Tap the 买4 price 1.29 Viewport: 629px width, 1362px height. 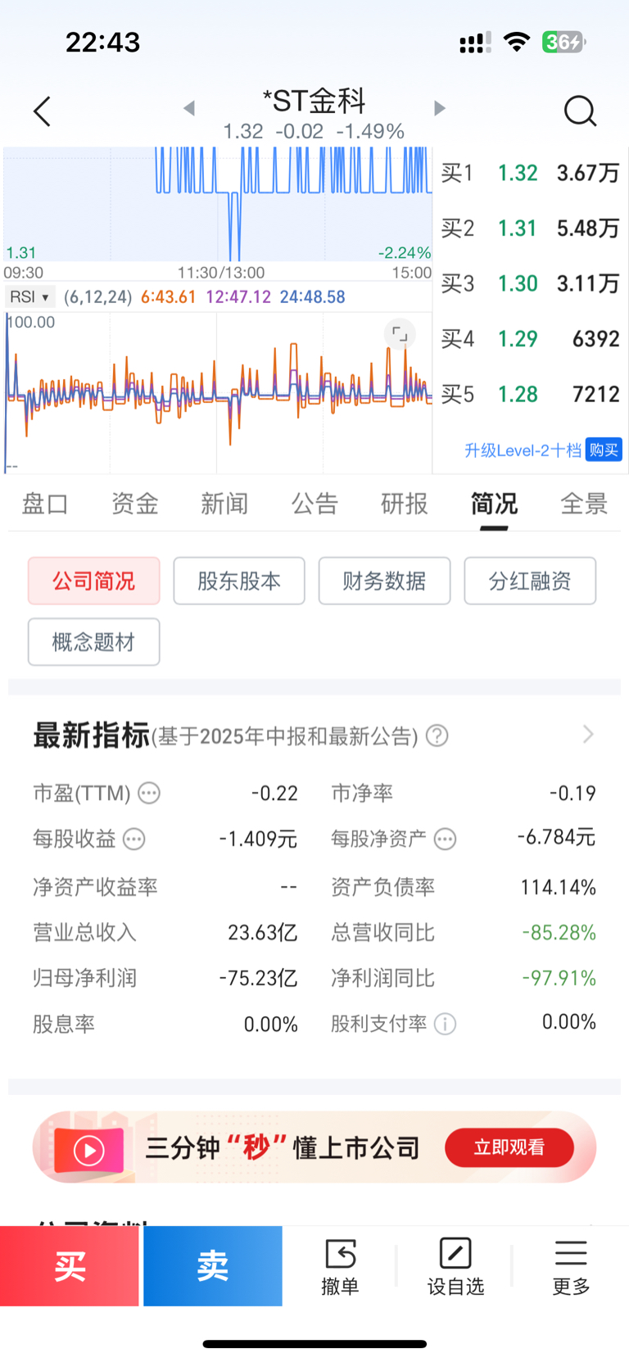[x=518, y=339]
